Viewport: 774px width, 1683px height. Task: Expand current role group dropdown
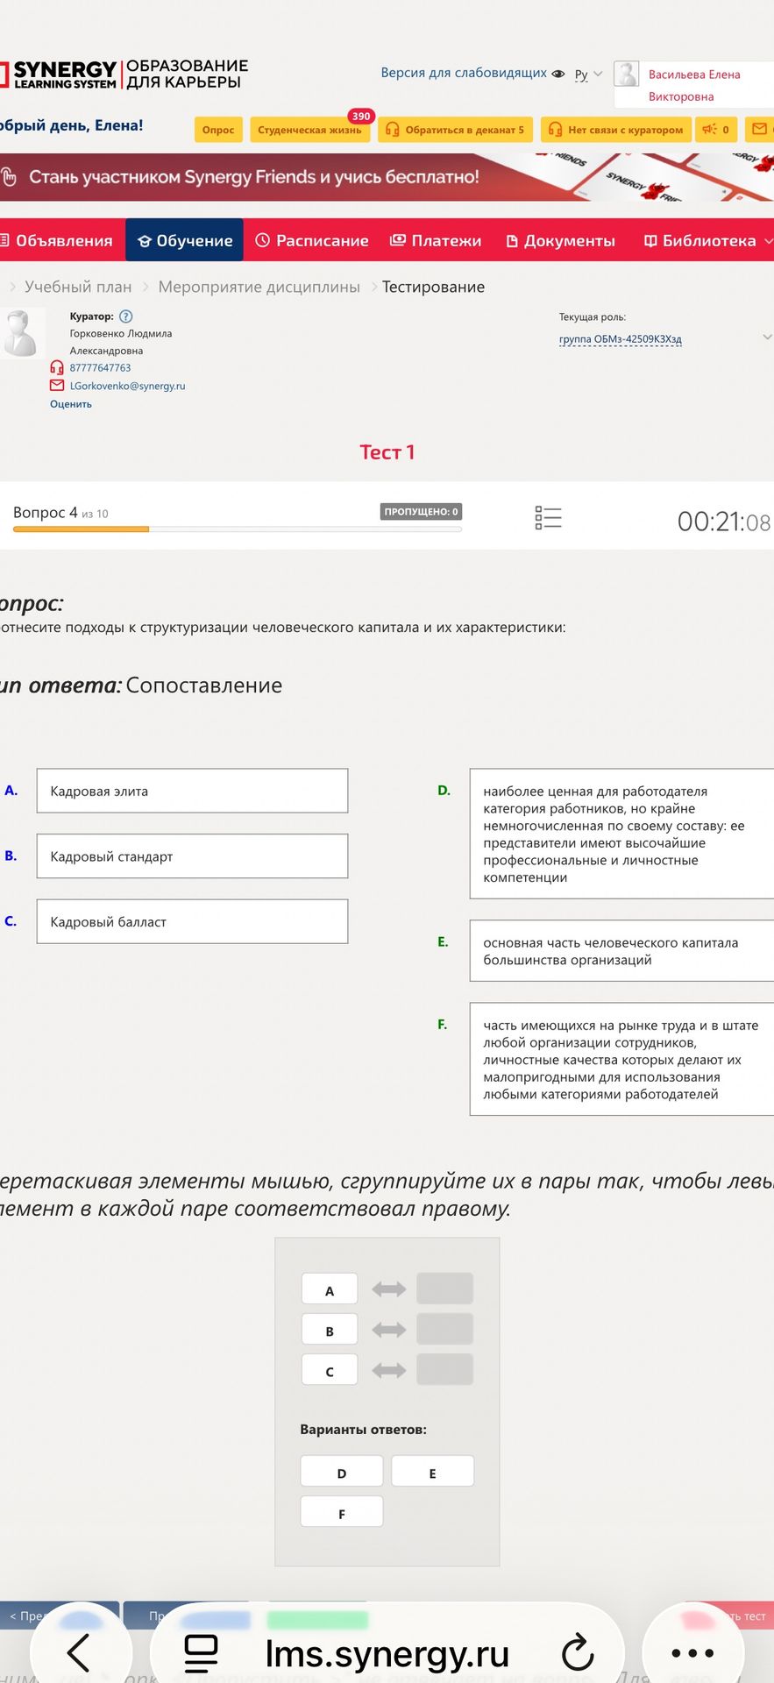[767, 337]
